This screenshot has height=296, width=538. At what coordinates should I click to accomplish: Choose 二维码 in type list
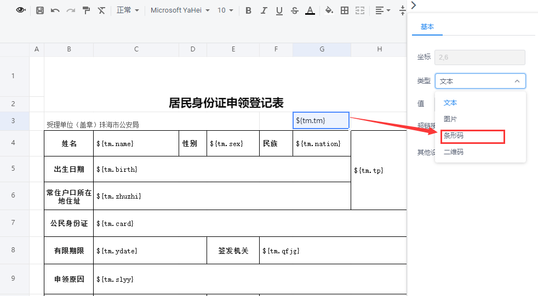[480, 152]
